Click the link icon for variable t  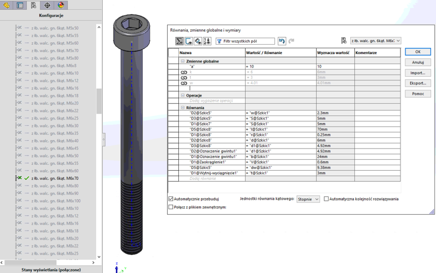184,78
